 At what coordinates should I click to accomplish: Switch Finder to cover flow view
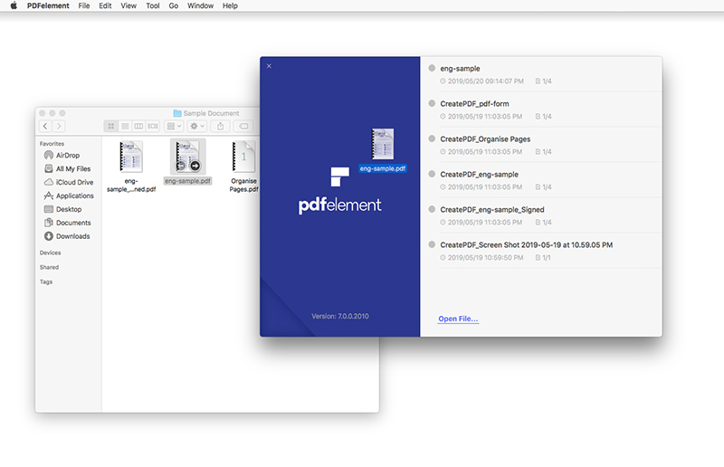[x=153, y=126]
